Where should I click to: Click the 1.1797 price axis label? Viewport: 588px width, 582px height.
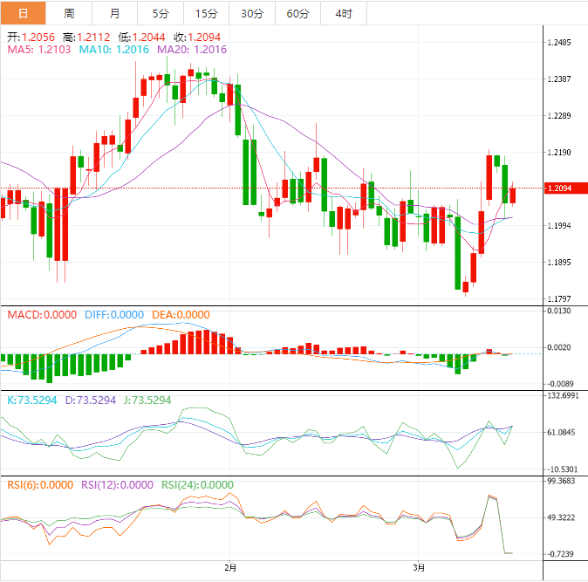pos(559,299)
